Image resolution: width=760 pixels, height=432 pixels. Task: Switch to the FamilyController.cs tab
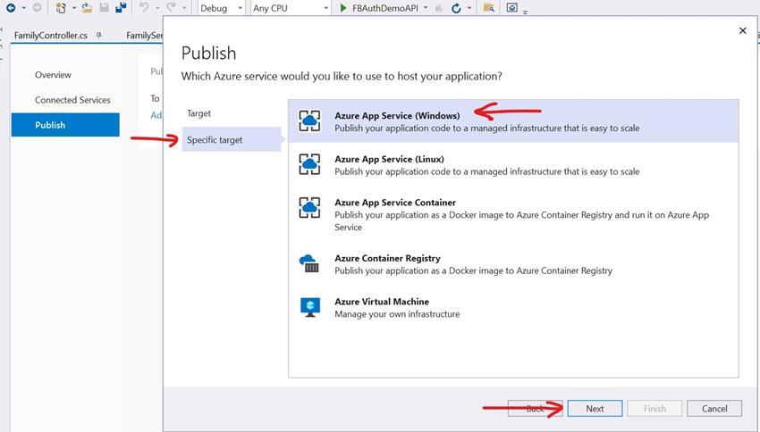pos(51,36)
